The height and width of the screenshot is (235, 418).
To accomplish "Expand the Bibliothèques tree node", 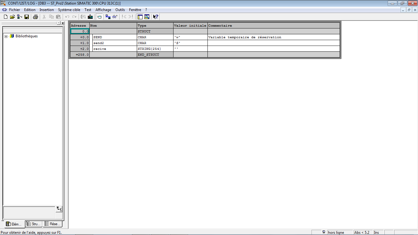I will (x=6, y=36).
